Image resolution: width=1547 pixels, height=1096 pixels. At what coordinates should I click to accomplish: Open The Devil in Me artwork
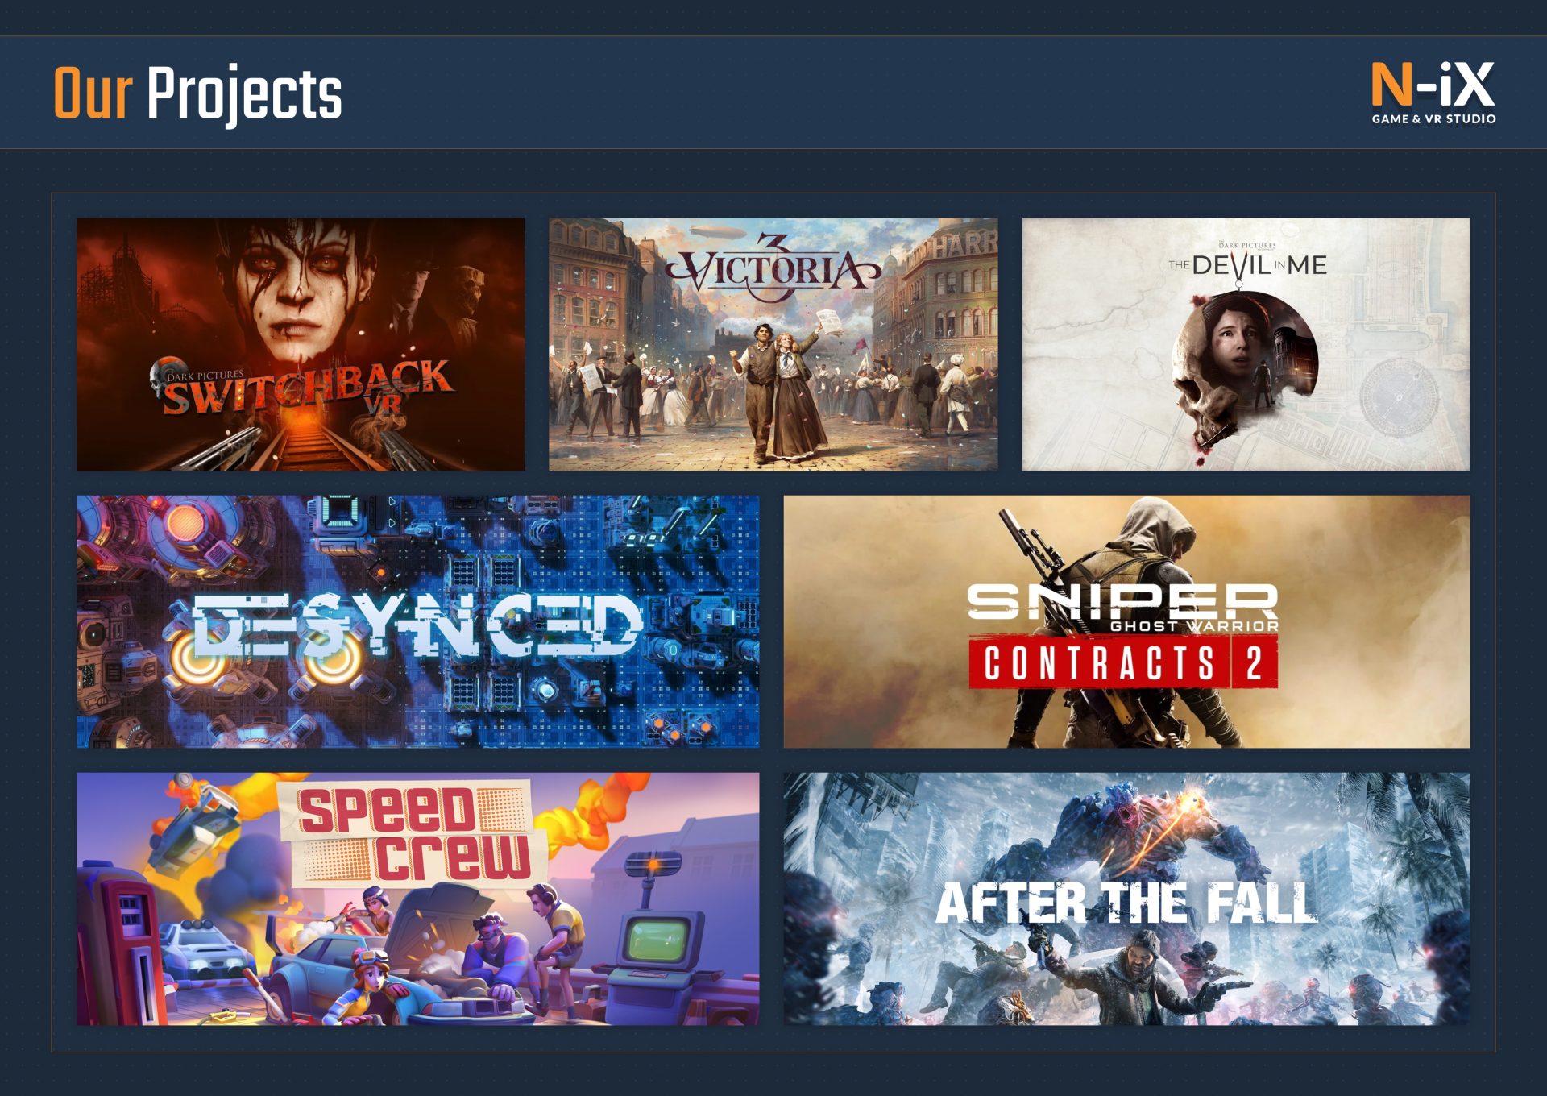pos(1246,344)
